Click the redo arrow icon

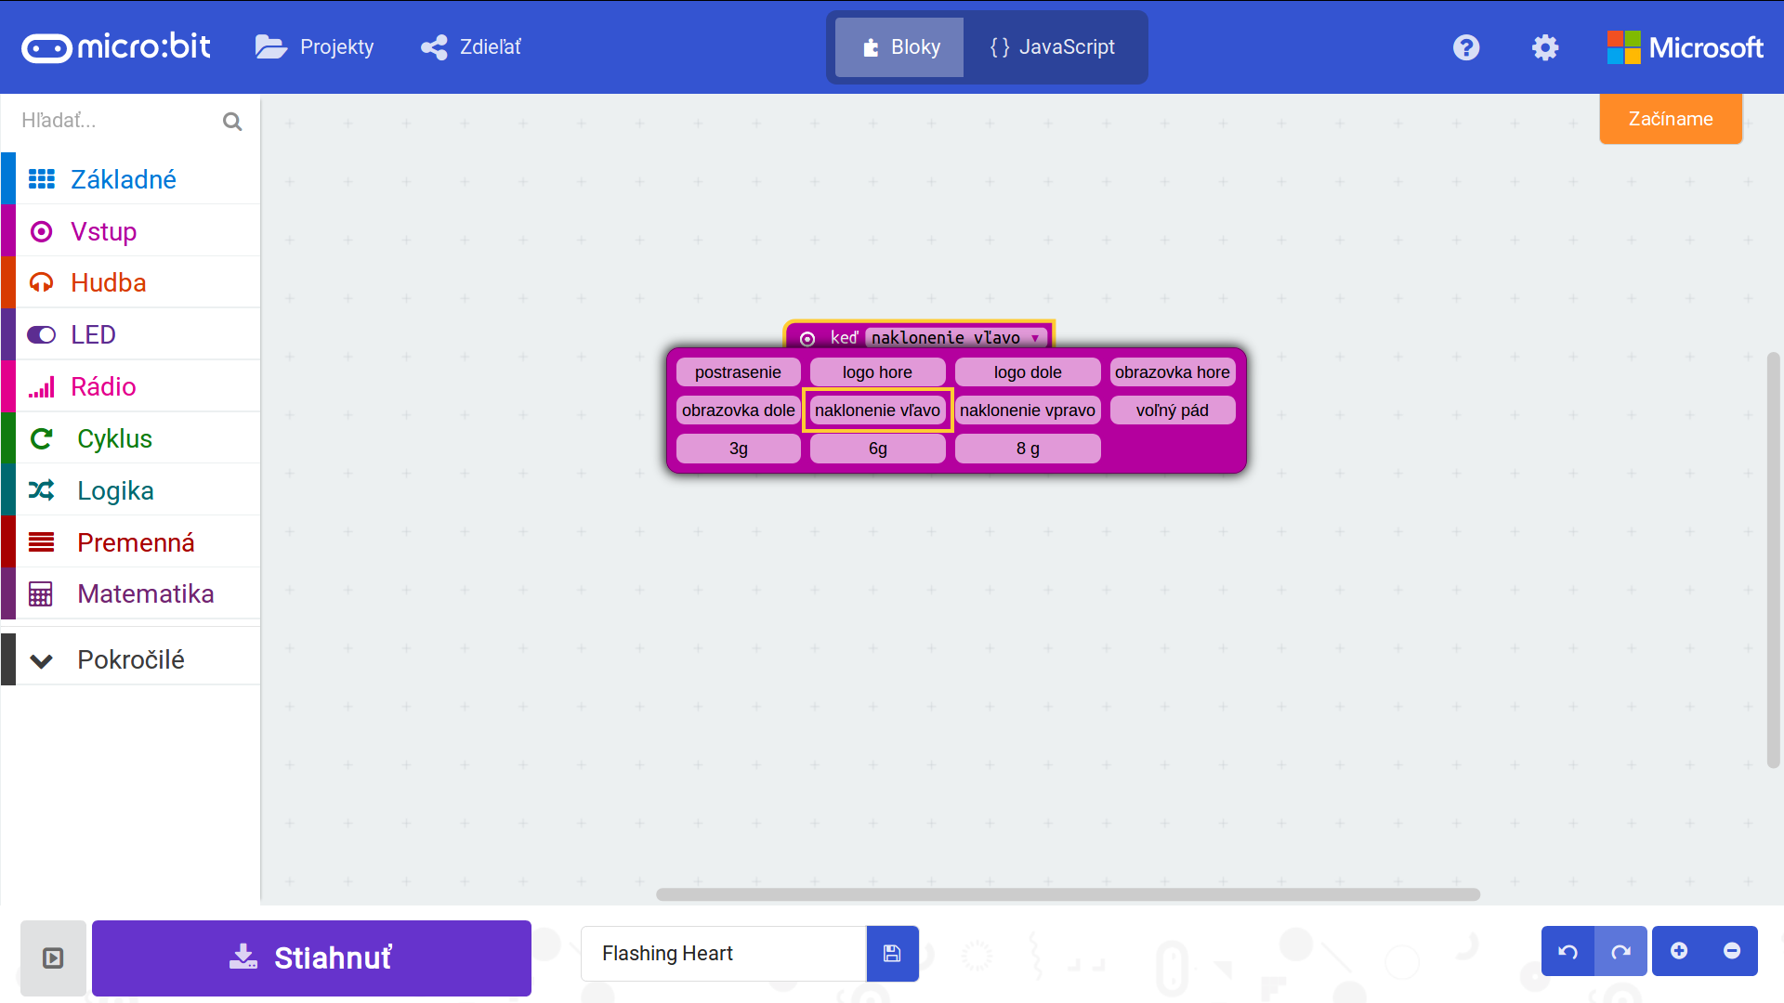tap(1620, 952)
